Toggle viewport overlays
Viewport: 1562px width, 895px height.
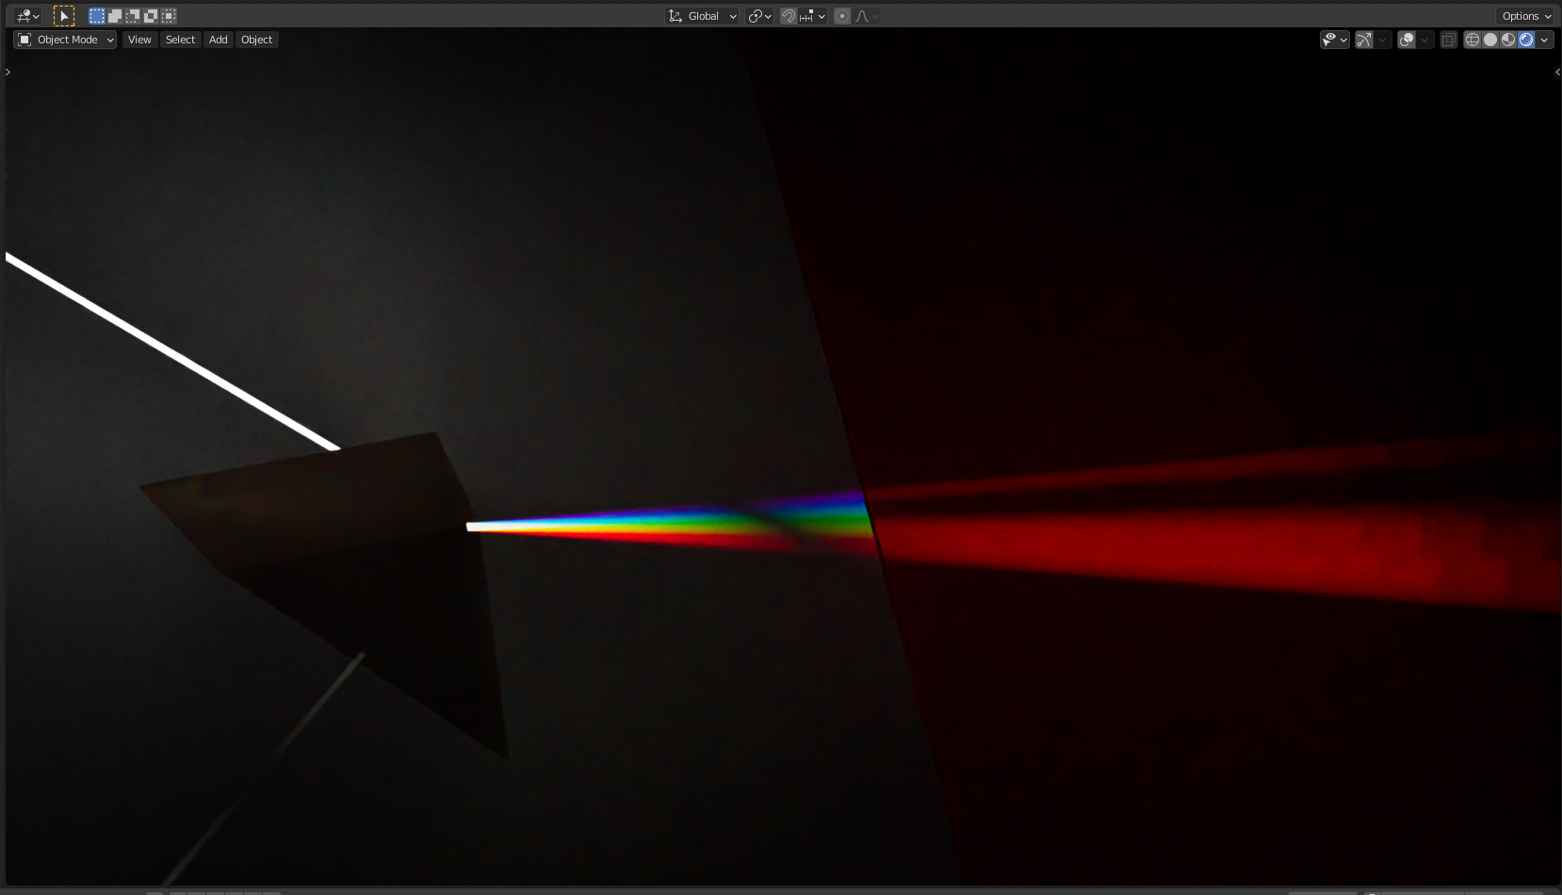[x=1407, y=40]
